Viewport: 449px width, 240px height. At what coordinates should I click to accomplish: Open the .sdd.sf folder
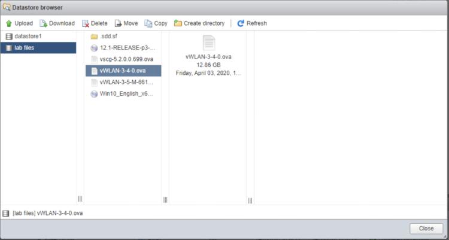[110, 37]
